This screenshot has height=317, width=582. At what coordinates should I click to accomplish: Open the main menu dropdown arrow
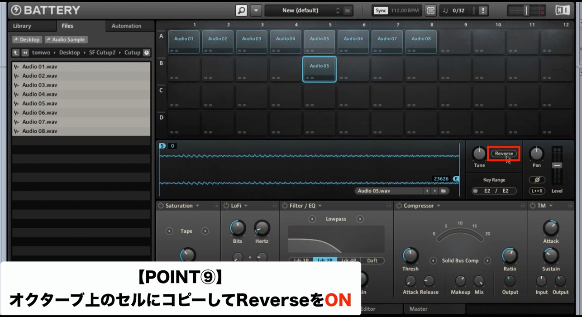(256, 10)
